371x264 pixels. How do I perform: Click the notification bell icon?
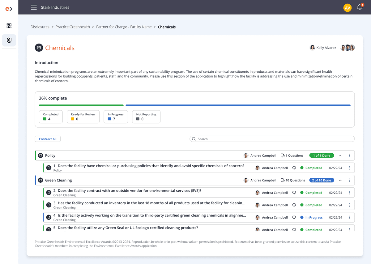(360, 7)
